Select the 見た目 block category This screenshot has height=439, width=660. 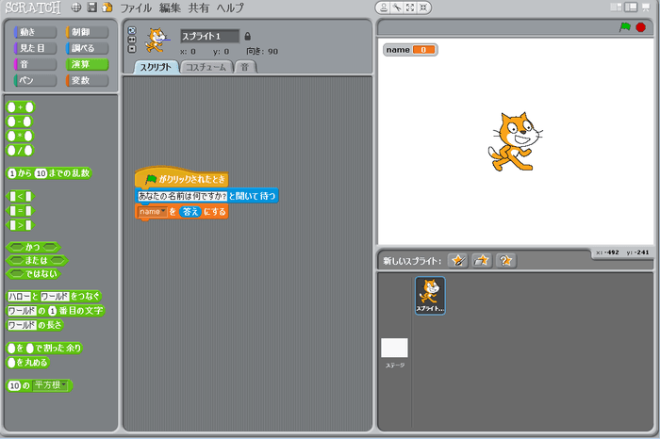coord(36,48)
